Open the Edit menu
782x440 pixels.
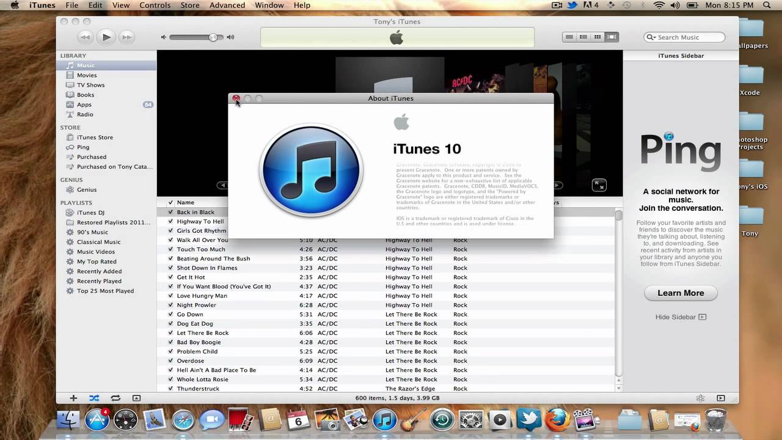(95, 5)
